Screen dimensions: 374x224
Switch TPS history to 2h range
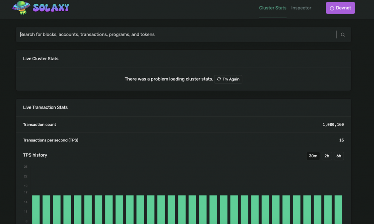[x=327, y=156]
